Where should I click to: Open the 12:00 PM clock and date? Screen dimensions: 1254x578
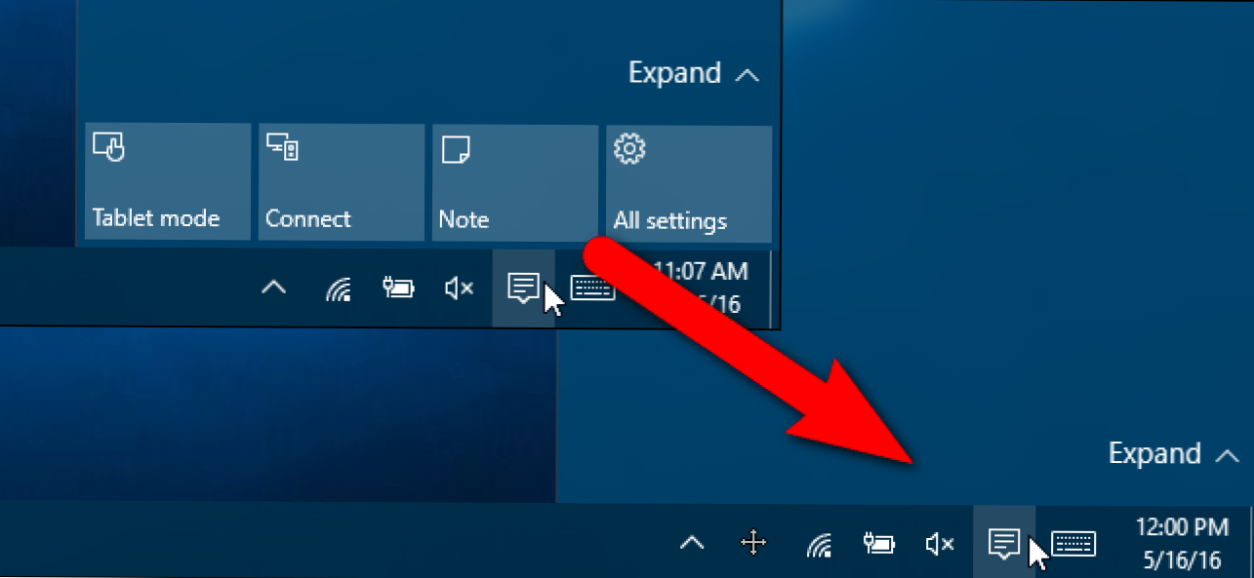(1182, 544)
